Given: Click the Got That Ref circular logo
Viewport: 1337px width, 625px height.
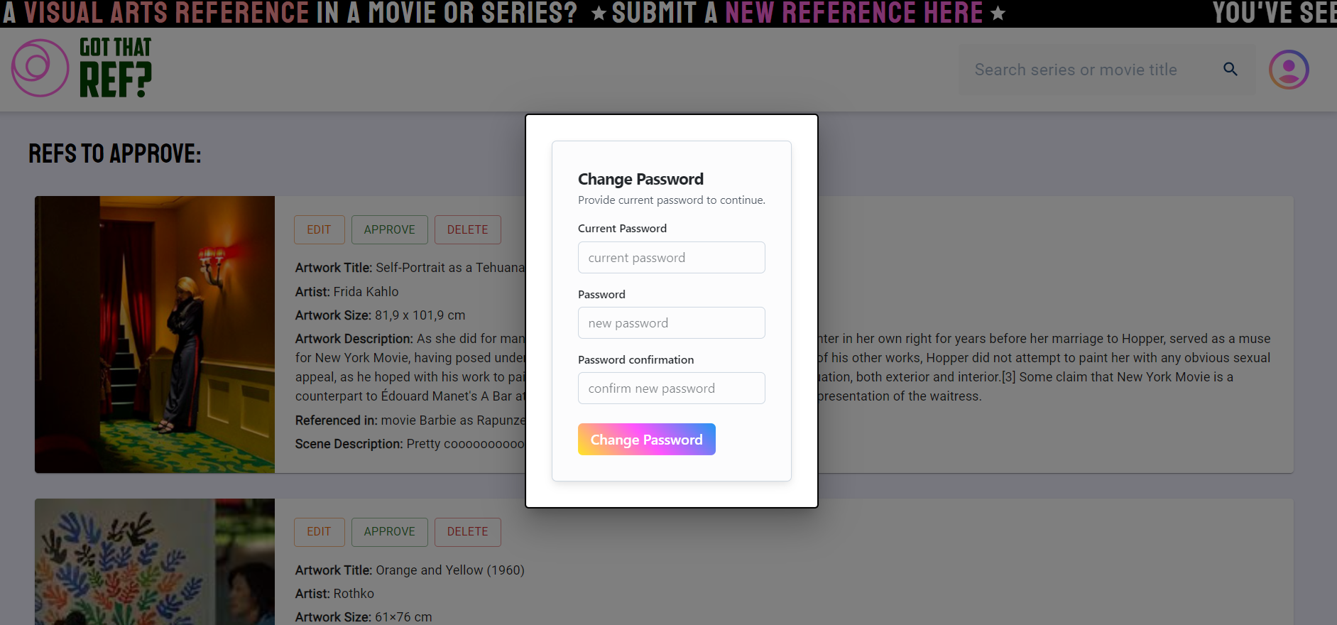Looking at the screenshot, I should [x=40, y=68].
